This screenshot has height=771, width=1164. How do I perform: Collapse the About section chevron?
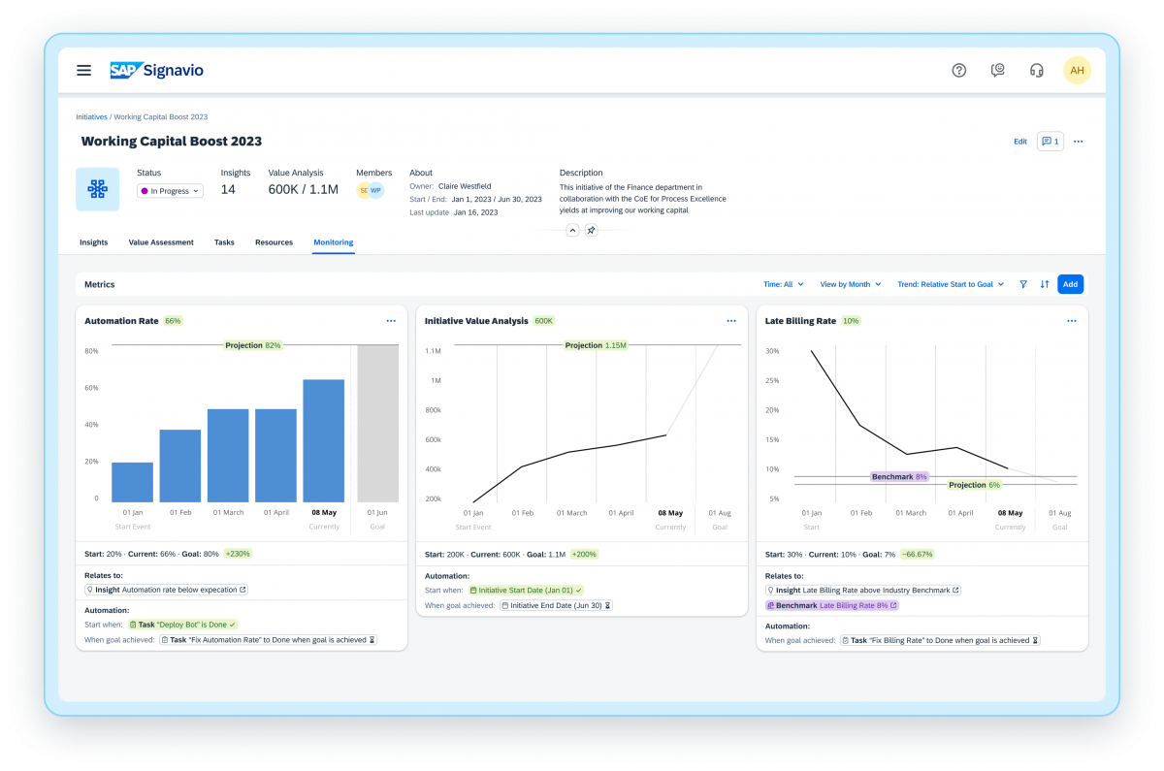[571, 230]
